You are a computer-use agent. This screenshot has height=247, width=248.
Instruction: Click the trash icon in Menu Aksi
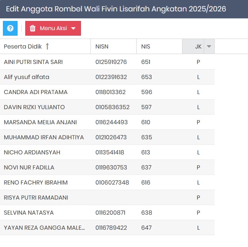tap(33, 28)
